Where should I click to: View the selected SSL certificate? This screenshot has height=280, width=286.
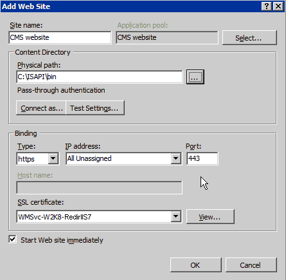pos(210,217)
